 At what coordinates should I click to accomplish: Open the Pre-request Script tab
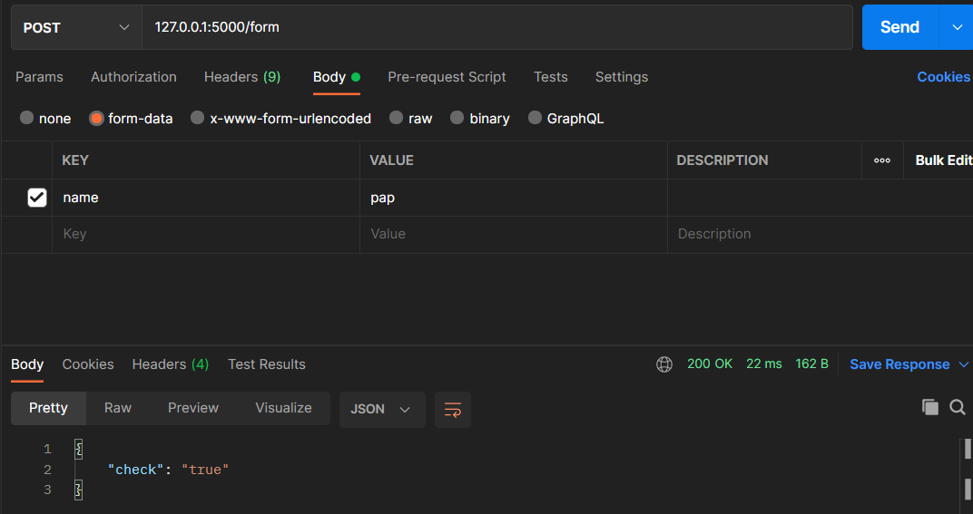447,77
